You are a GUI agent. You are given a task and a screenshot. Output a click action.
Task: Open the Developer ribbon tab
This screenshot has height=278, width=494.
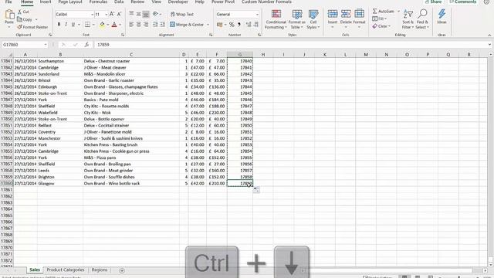(178, 2)
